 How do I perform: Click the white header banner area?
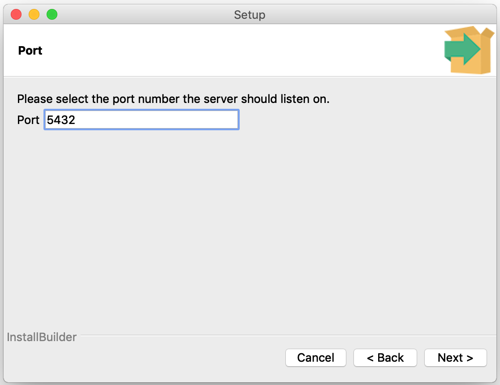tap(223, 50)
